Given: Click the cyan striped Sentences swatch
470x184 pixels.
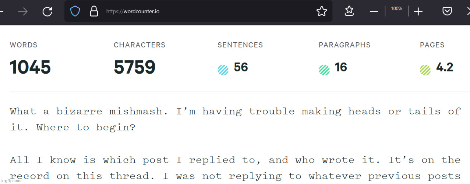Looking at the screenshot, I should pos(223,70).
